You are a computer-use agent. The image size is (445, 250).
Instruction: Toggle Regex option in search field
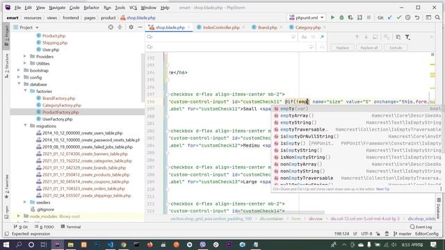pyautogui.click(x=322, y=37)
